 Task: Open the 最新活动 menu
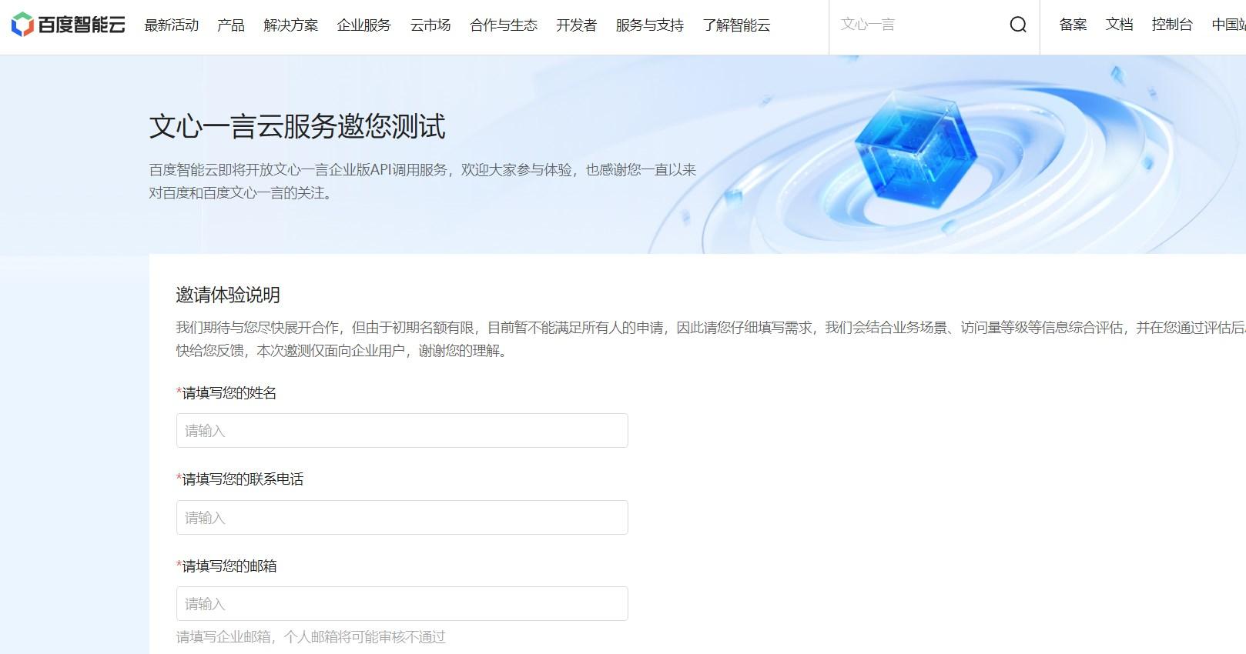click(172, 25)
